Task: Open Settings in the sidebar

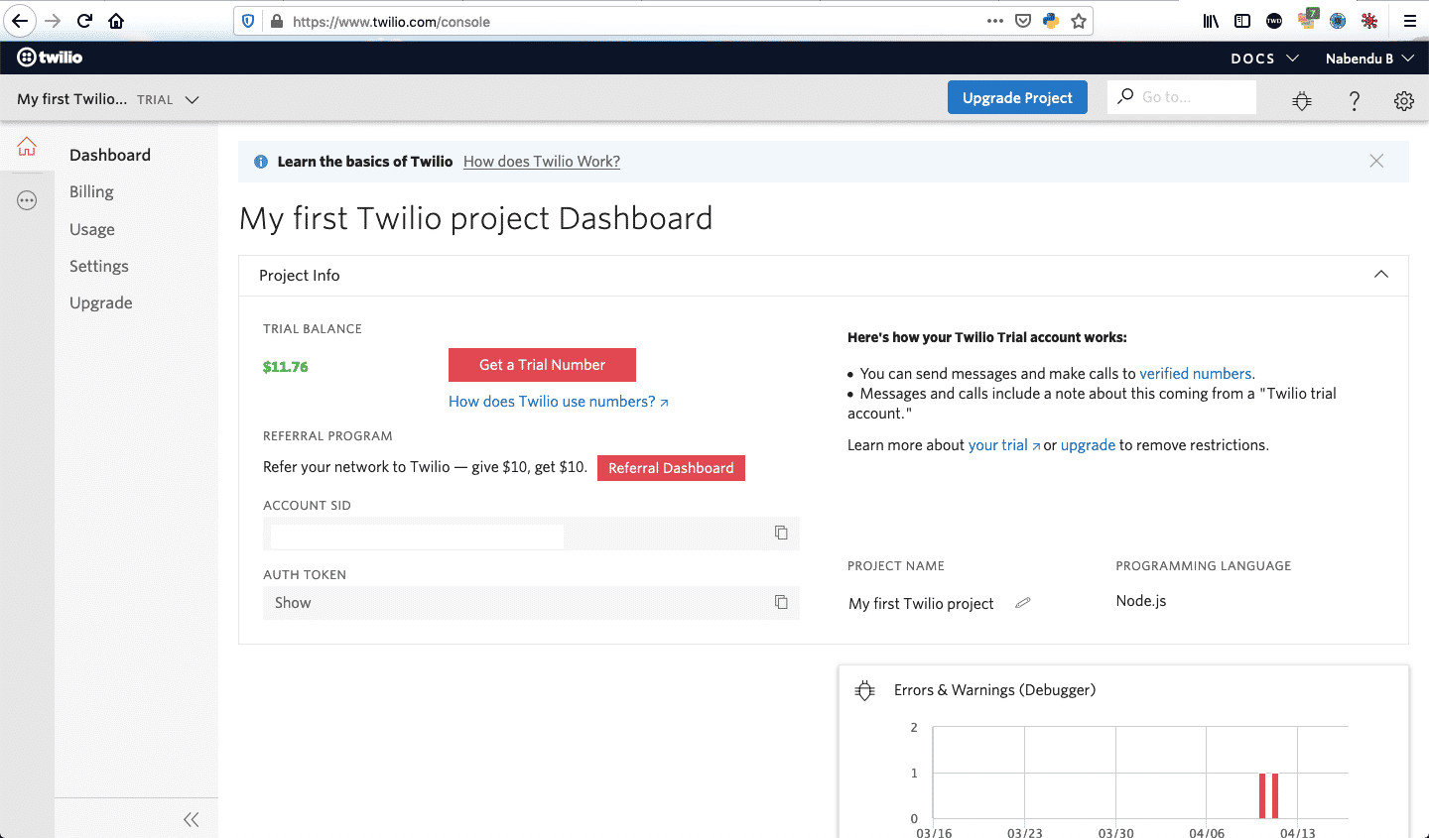Action: click(x=99, y=266)
